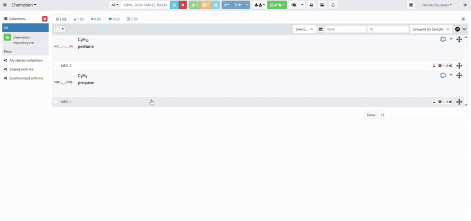Click the From date input field
The image size is (471, 221).
pos(346,29)
